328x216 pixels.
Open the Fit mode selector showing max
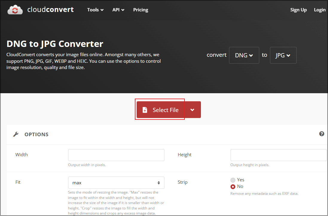click(116, 183)
